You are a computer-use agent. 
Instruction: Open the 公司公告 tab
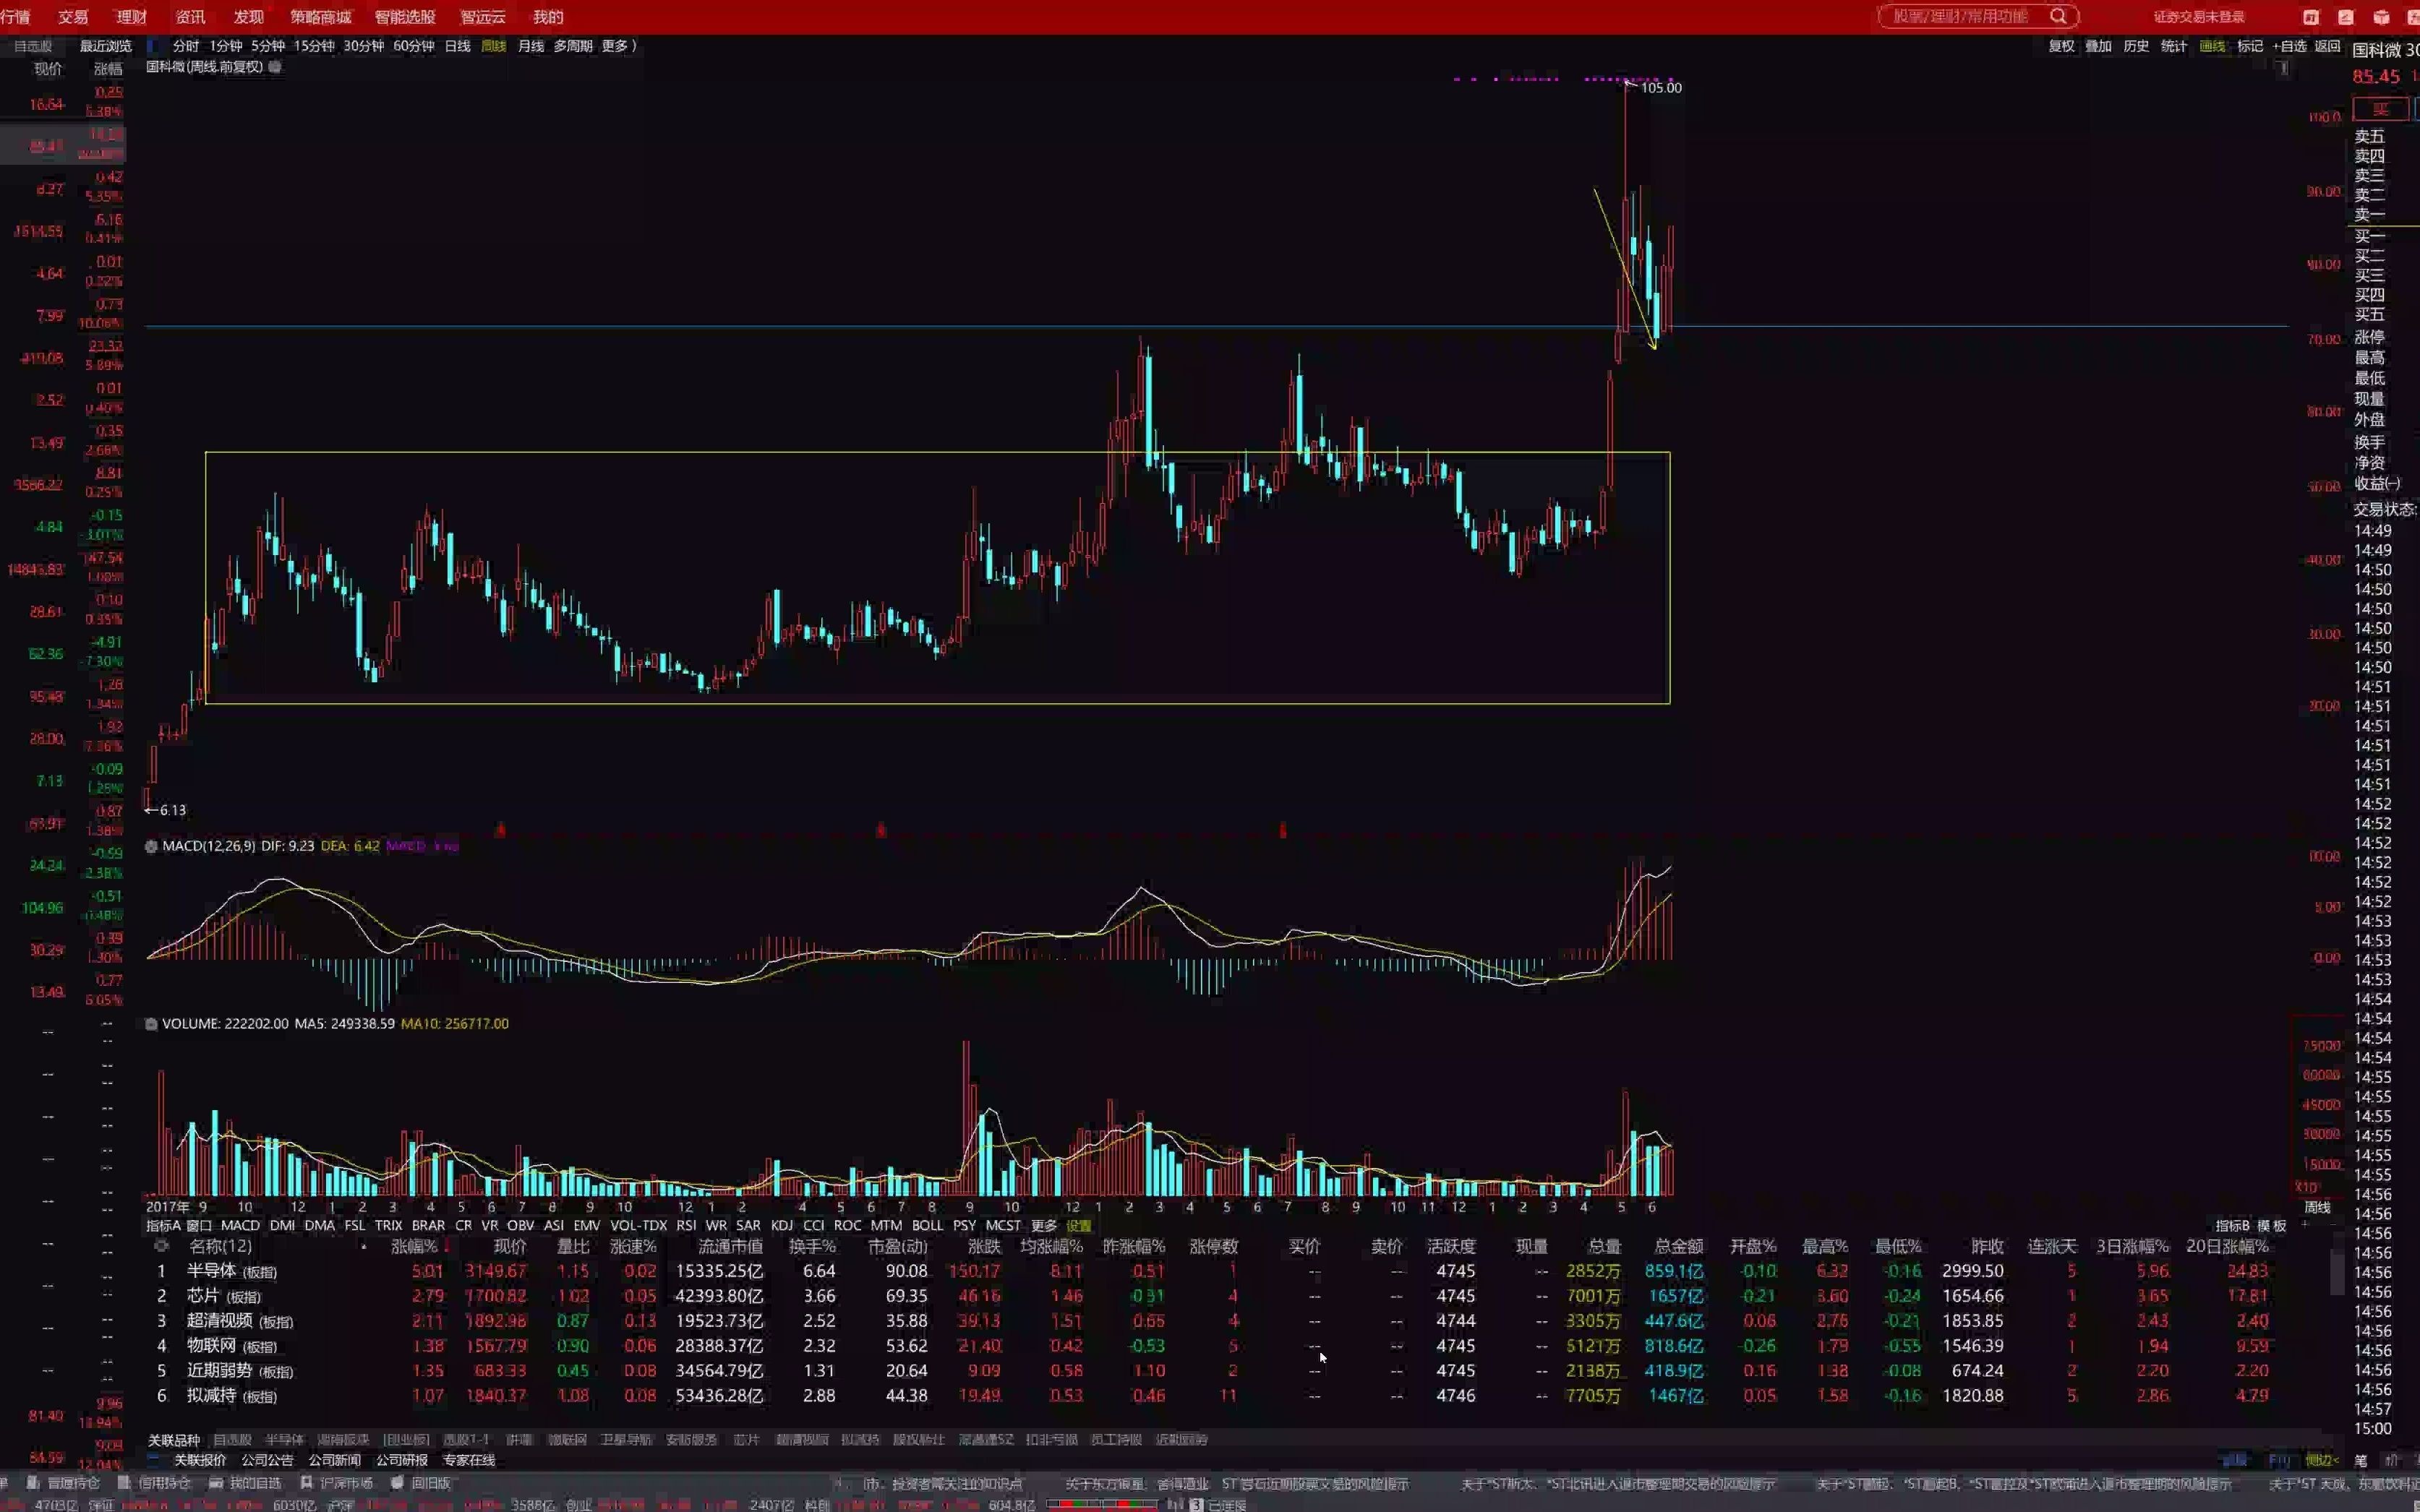click(x=267, y=1460)
